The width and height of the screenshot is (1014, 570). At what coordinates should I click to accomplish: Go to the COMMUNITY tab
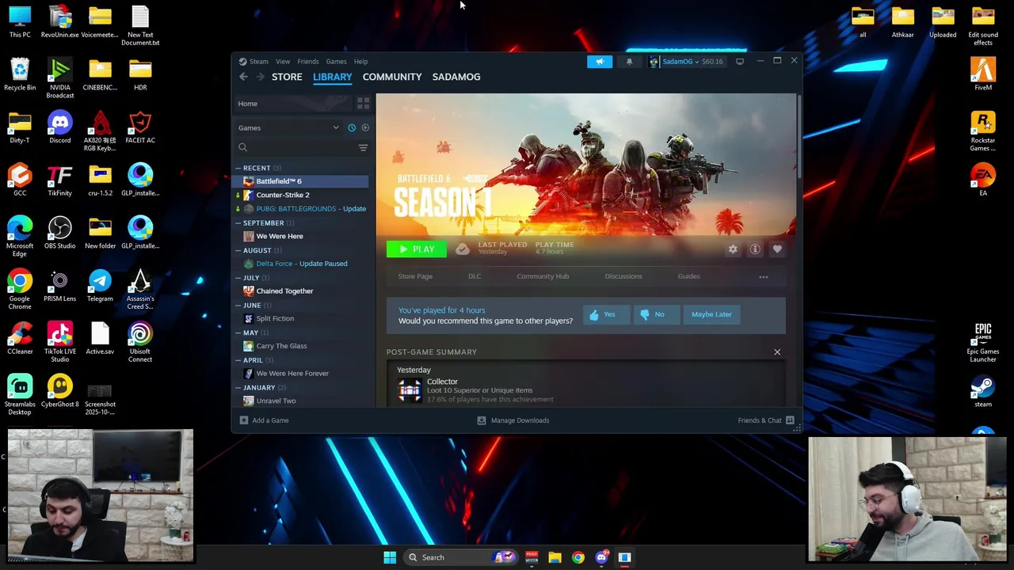click(392, 77)
